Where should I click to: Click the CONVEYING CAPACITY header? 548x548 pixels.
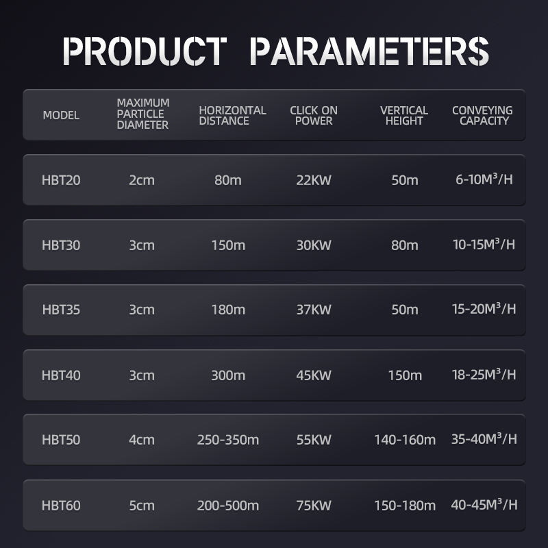(482, 115)
